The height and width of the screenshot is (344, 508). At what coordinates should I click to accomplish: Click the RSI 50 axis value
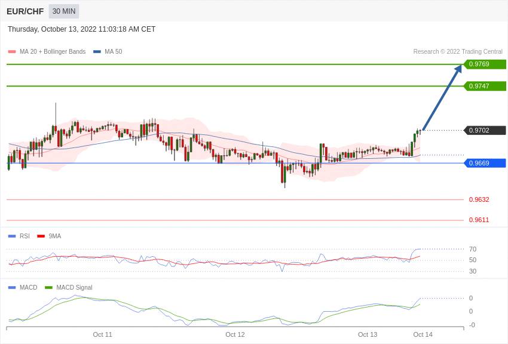click(473, 260)
